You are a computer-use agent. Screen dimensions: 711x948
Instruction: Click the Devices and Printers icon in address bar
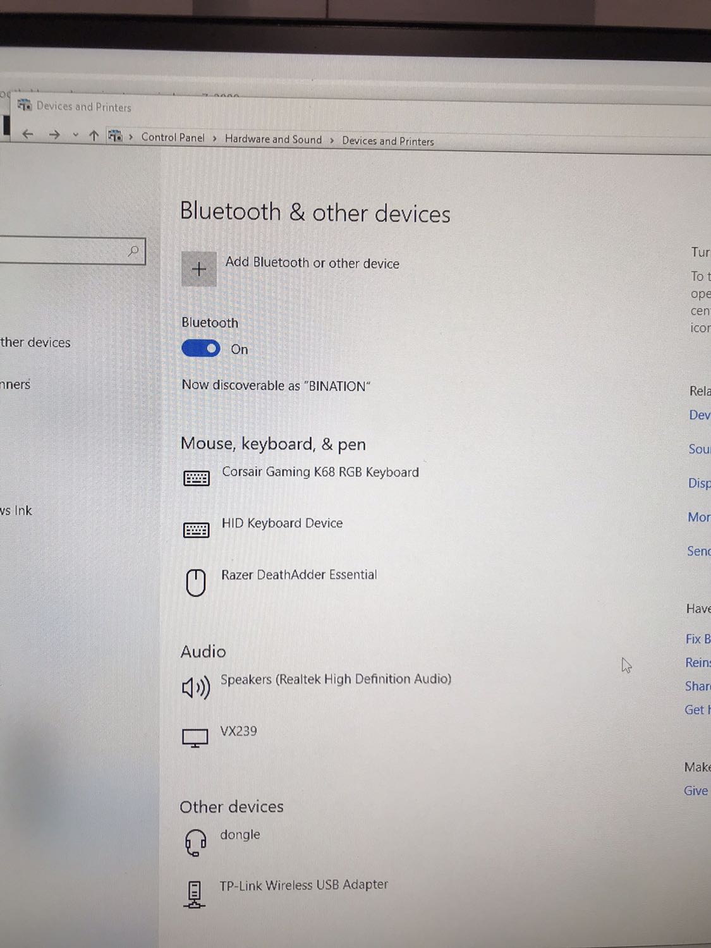click(115, 136)
